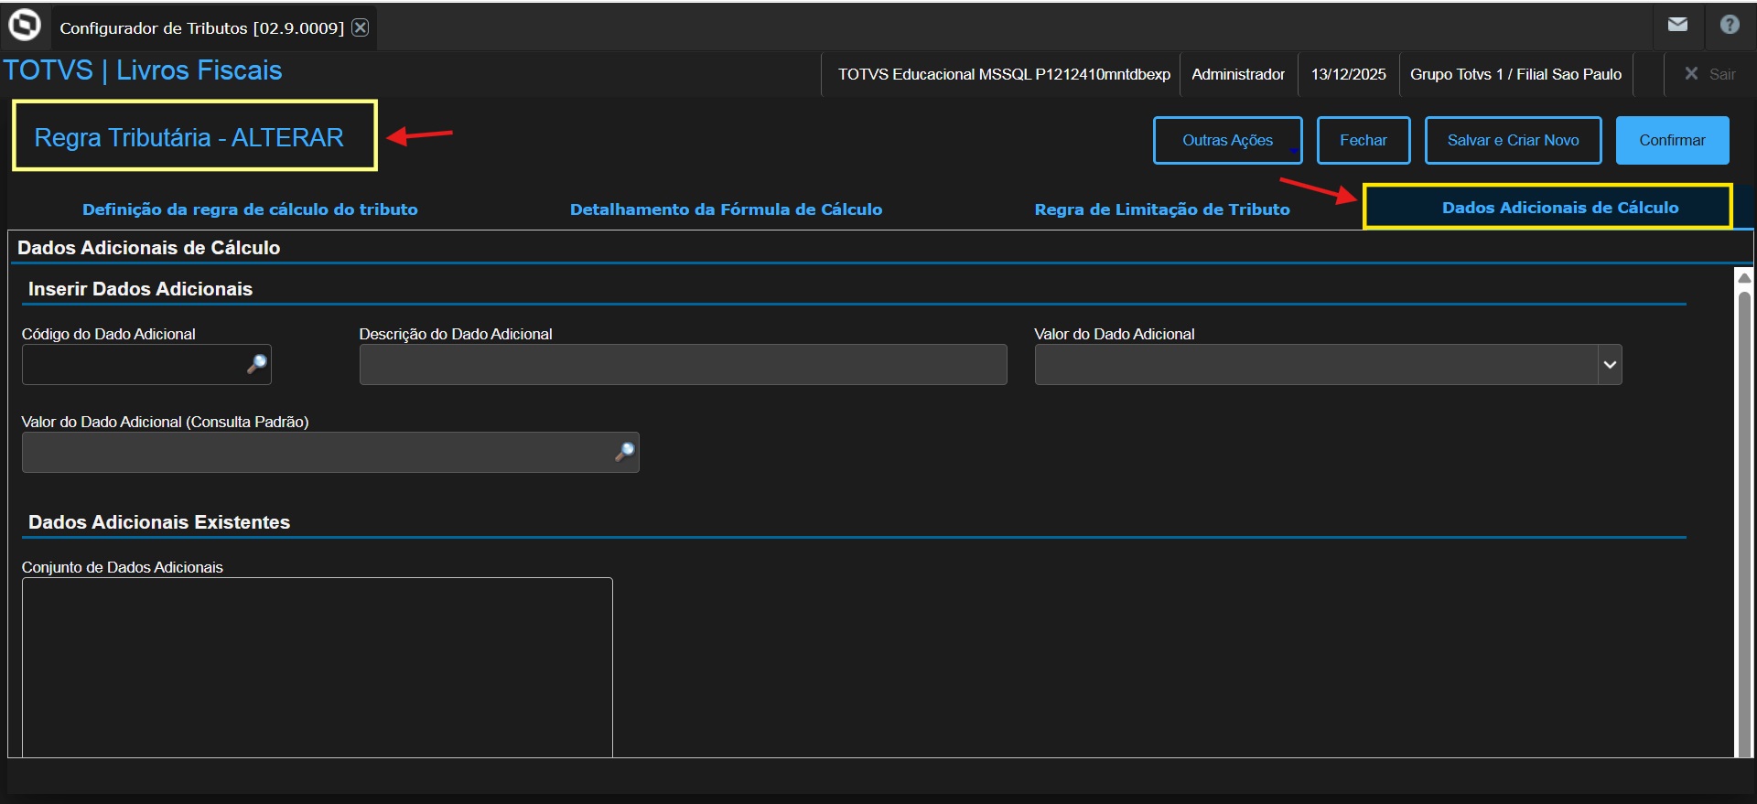Image resolution: width=1757 pixels, height=804 pixels.
Task: Click the Fechar button
Action: click(1363, 140)
